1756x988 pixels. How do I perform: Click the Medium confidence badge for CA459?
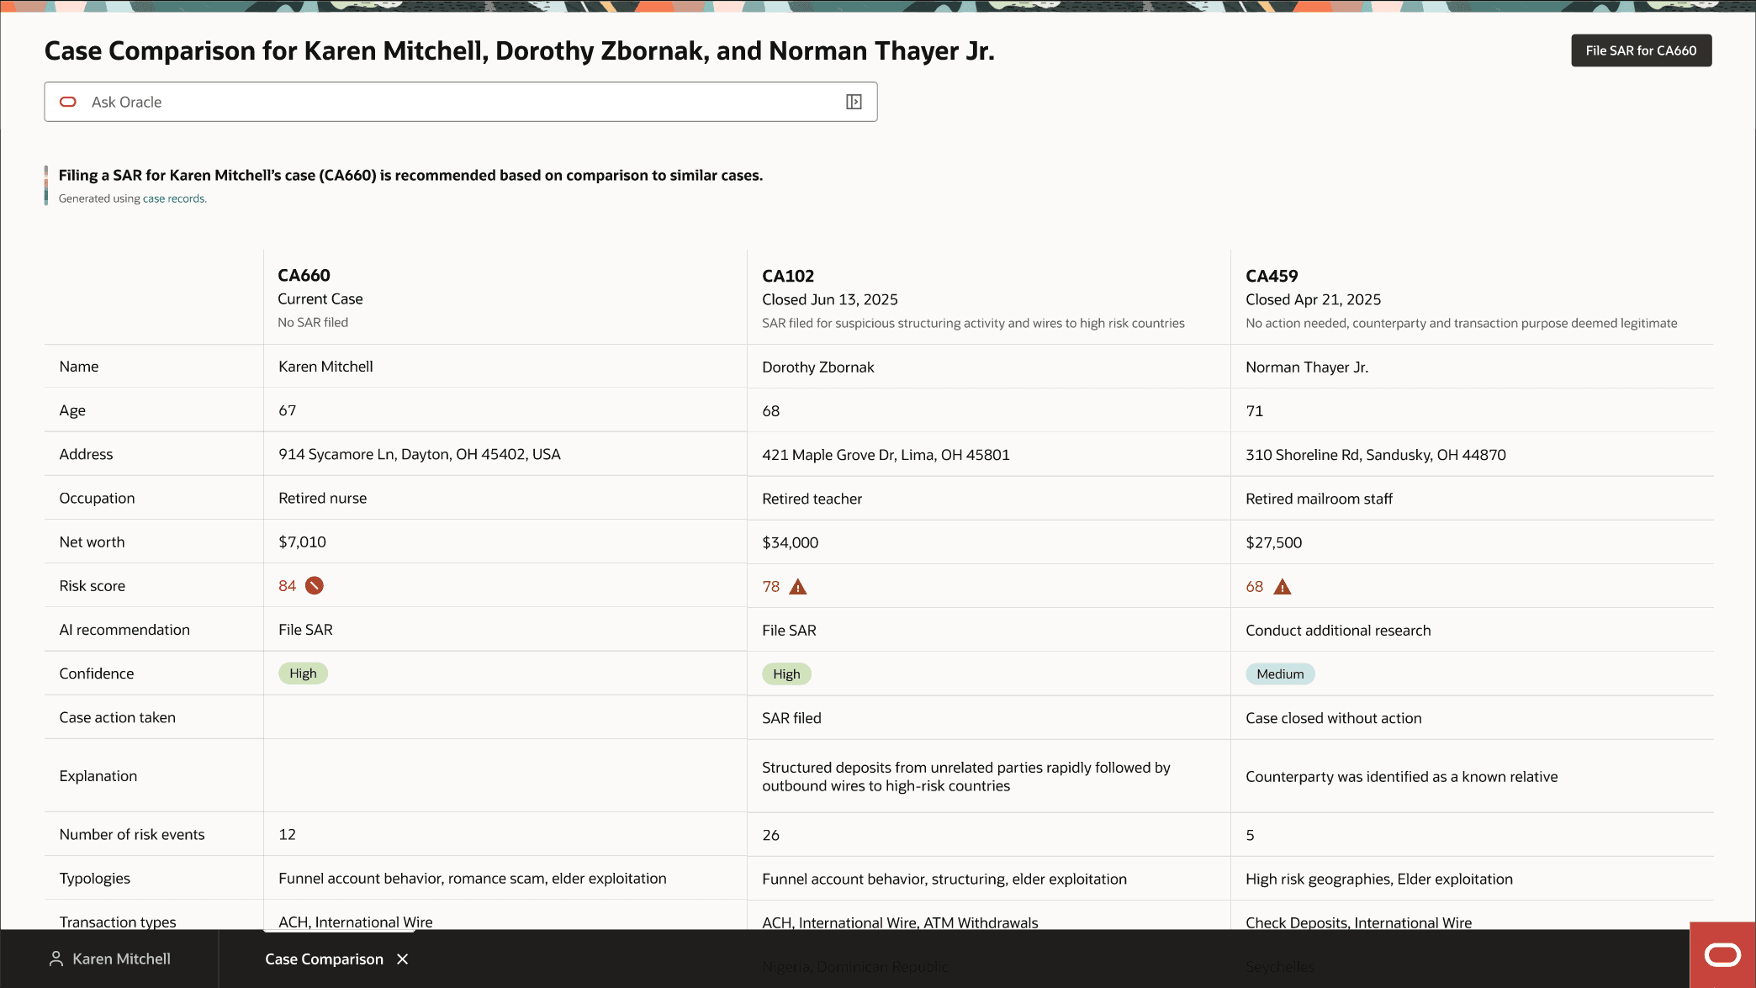[1280, 674]
